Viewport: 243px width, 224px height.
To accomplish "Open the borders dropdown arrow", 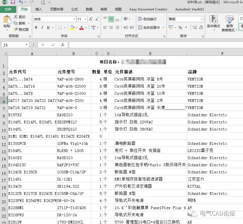I will pos(65,28).
